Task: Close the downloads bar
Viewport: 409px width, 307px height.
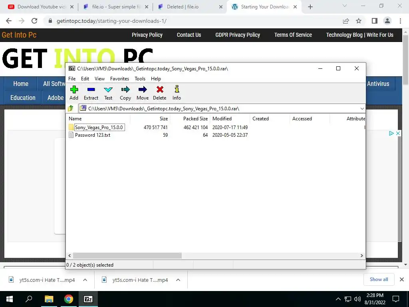Action: coord(402,279)
